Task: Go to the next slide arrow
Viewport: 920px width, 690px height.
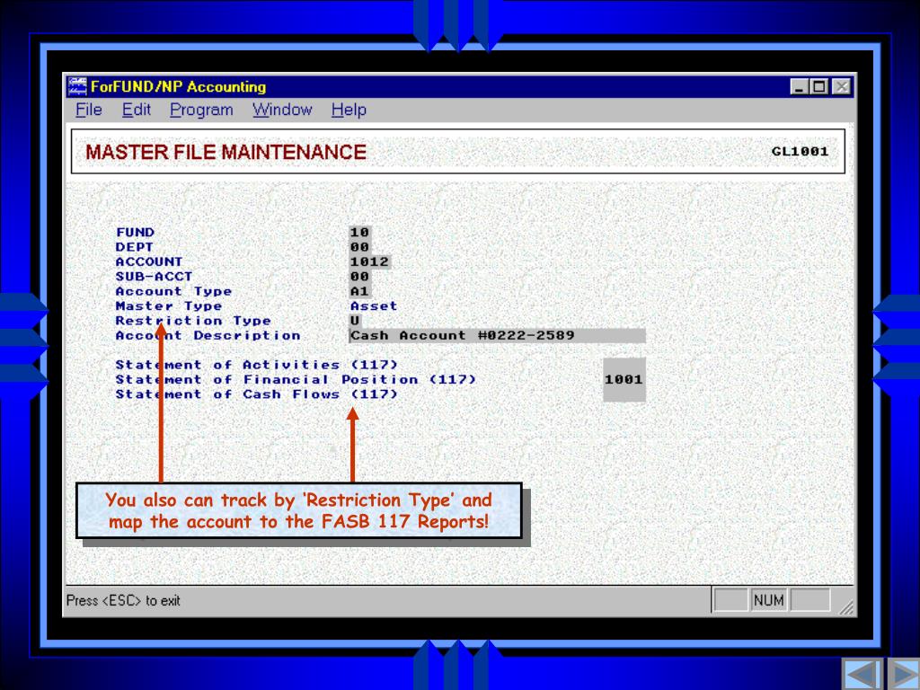Action: point(903,674)
